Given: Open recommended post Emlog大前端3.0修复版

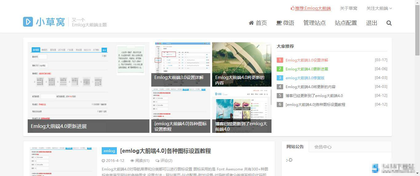Looking at the screenshot, I should (305, 78).
